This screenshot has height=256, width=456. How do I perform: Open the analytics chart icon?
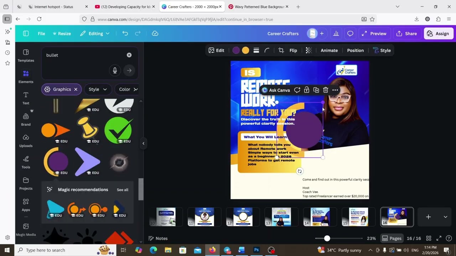(x=336, y=33)
